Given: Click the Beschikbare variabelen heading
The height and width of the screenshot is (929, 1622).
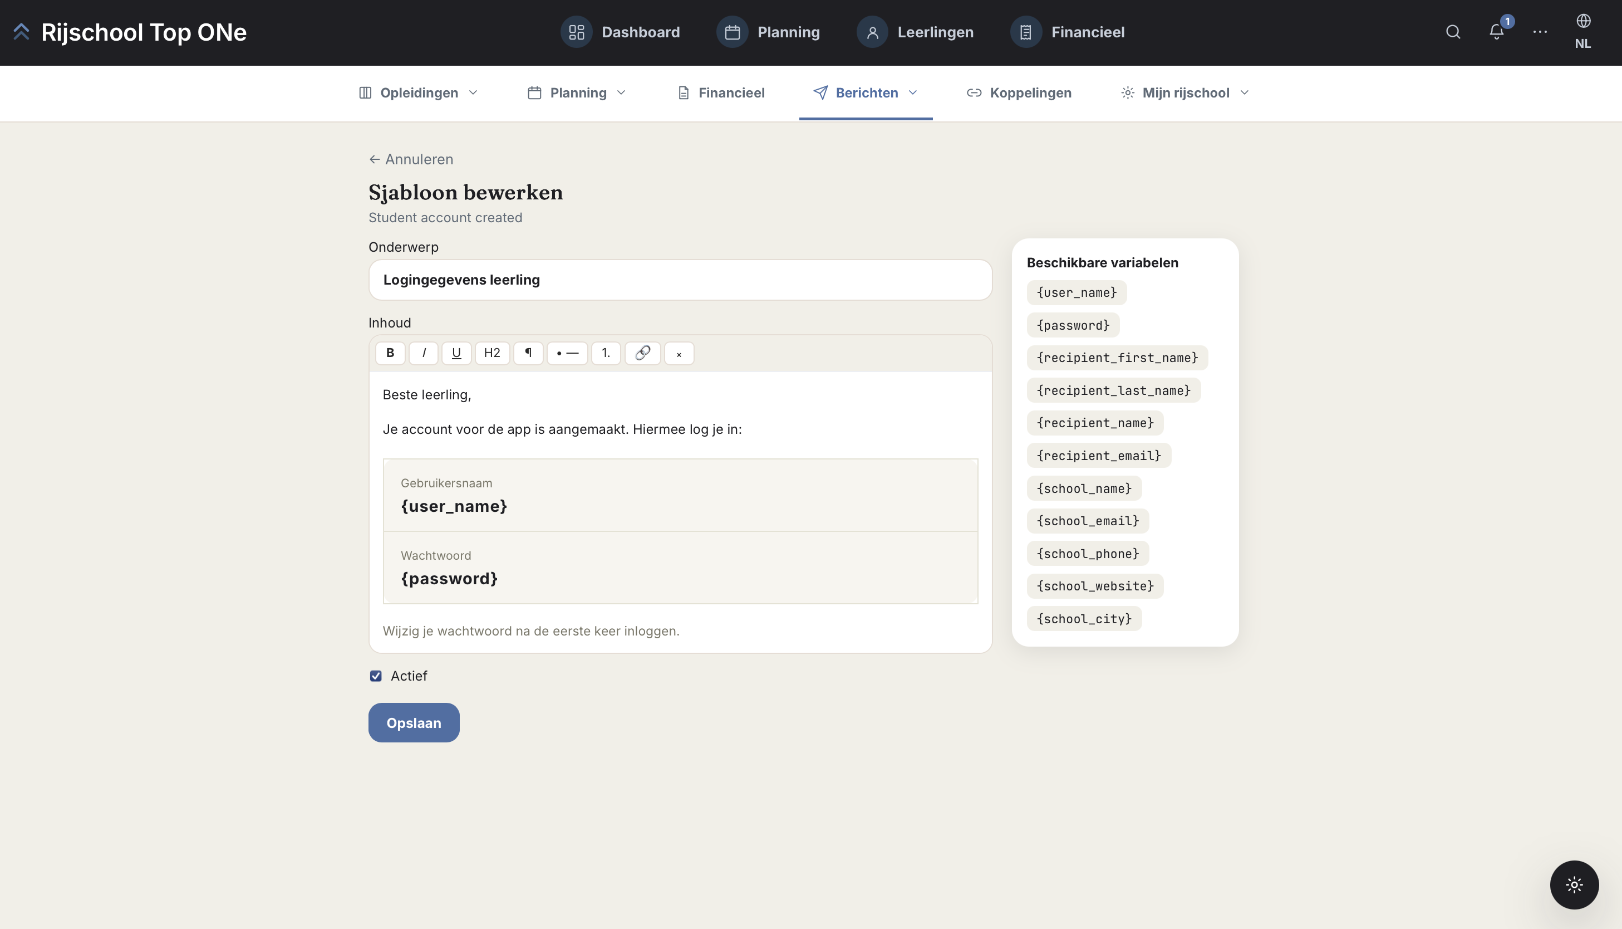Looking at the screenshot, I should (x=1102, y=263).
